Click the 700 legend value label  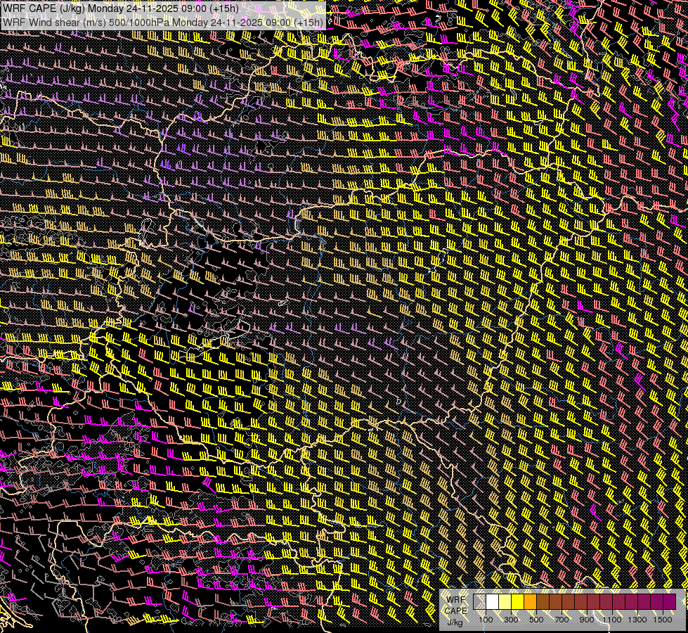[x=562, y=620]
